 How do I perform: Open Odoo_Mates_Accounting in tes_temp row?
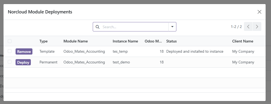click(x=84, y=52)
